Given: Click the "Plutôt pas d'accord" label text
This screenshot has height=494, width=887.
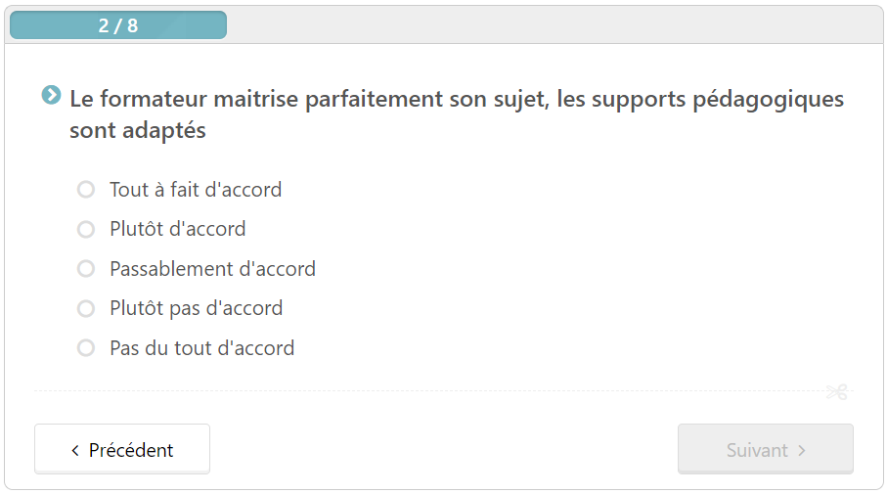Looking at the screenshot, I should [197, 308].
